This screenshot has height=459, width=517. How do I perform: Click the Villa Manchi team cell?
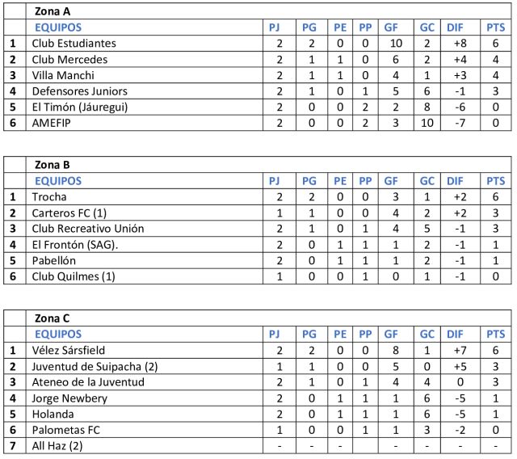pos(64,75)
